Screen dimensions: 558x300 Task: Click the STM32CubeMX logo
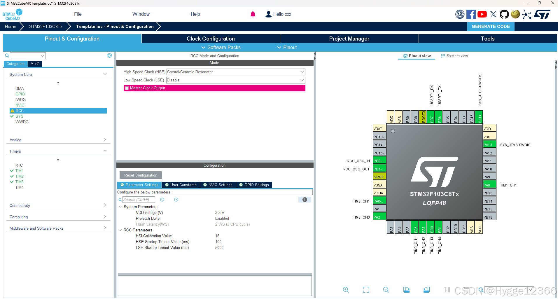click(x=12, y=14)
